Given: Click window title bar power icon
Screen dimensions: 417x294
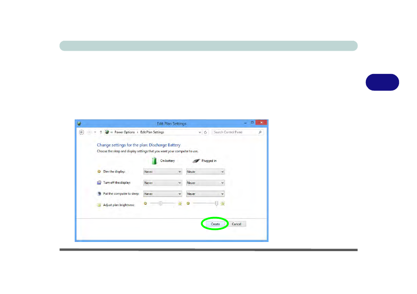Looking at the screenshot, I should [79, 123].
